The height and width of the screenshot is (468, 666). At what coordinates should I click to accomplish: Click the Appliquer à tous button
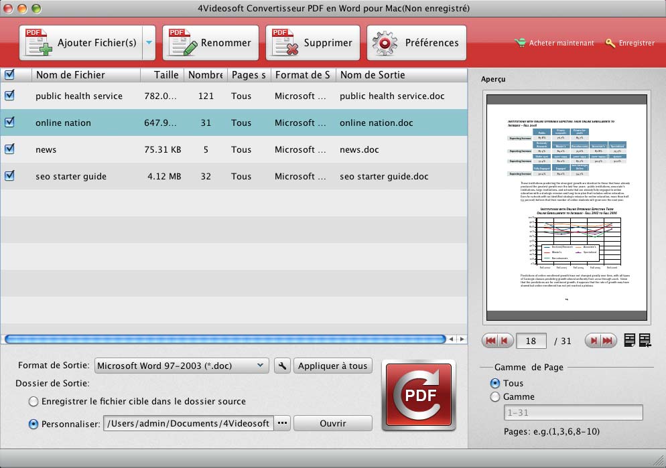pos(332,366)
